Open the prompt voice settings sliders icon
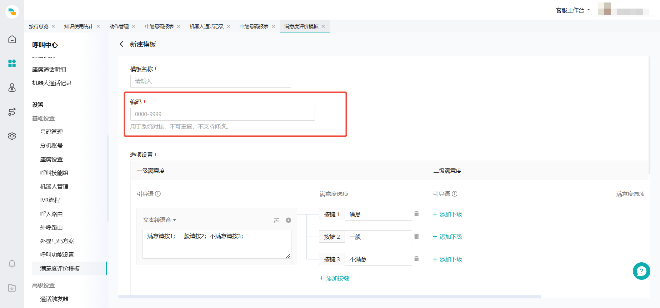 click(276, 220)
